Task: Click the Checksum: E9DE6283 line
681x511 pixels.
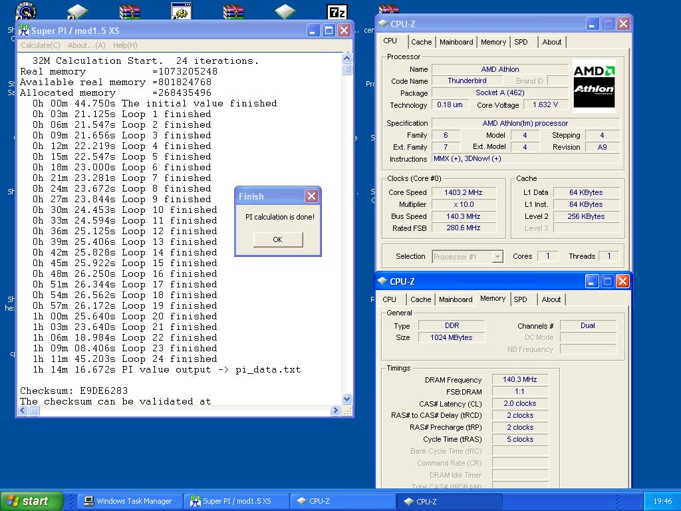Action: [74, 391]
